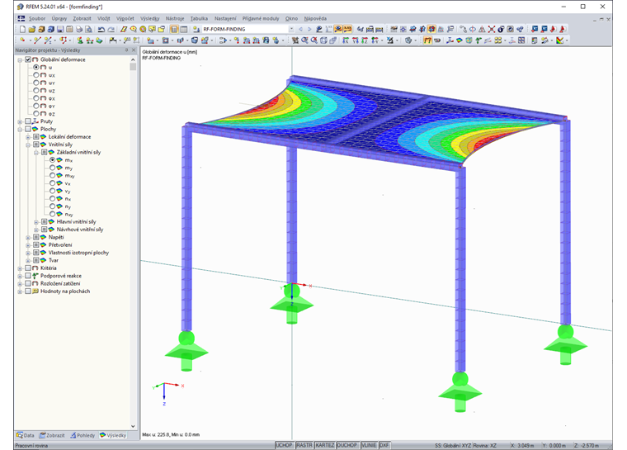Open the RF-FORM-FINDING load case dropdown
This screenshot has height=450, width=627.
tap(291, 29)
